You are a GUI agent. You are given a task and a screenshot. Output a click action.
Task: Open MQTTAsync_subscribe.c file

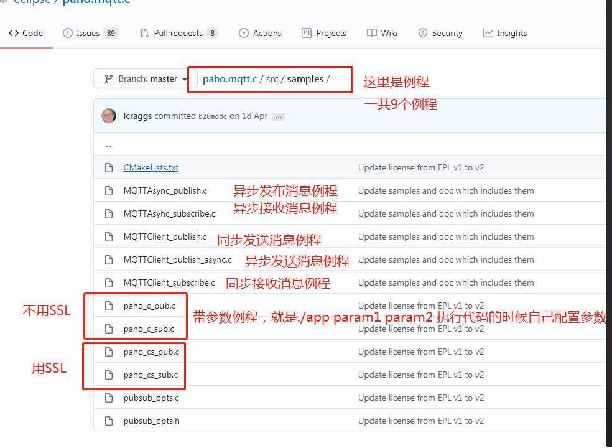(169, 213)
